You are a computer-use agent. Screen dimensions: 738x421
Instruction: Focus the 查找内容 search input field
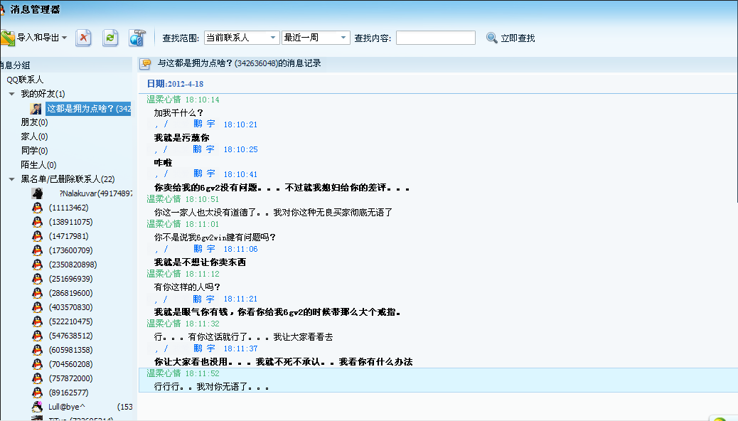(x=436, y=38)
